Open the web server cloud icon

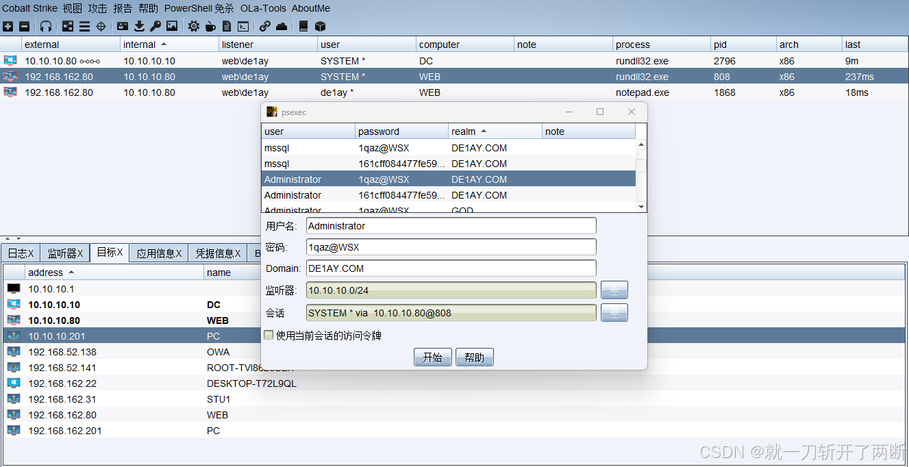click(282, 26)
